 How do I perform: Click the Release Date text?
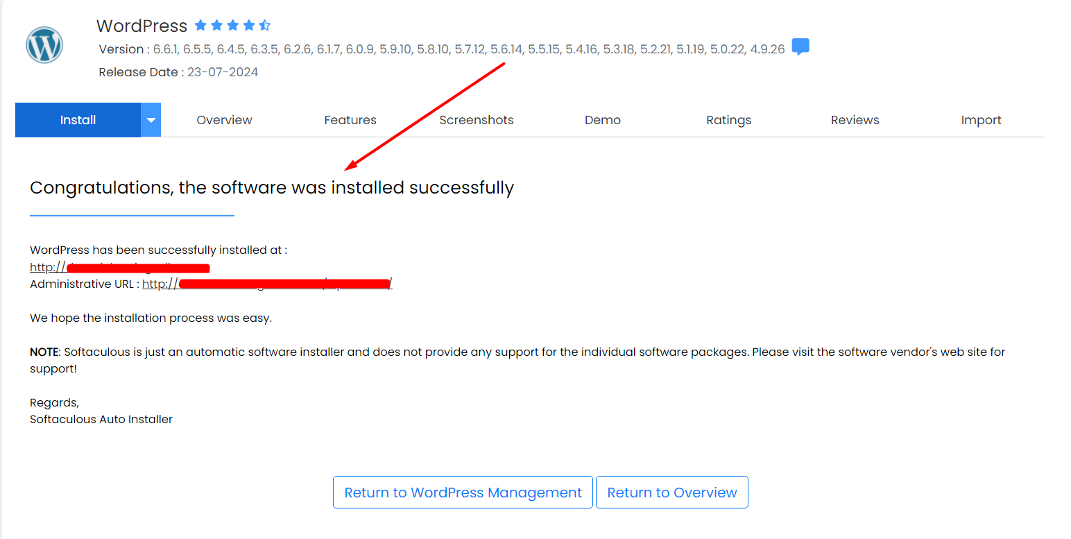point(178,72)
